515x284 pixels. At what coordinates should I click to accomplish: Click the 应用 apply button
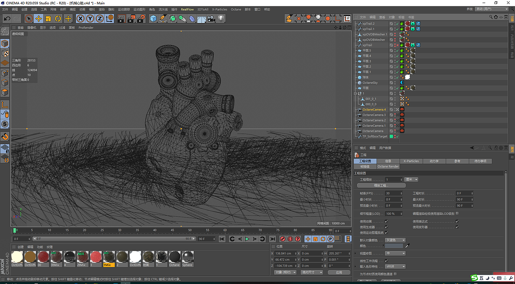coord(339,272)
